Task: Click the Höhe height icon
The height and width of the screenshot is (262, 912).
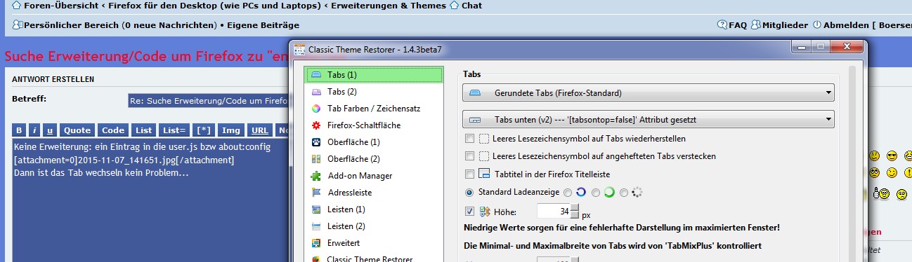Action: click(485, 212)
